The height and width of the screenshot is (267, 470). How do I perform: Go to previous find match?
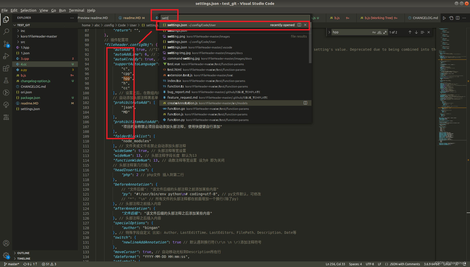tap(410, 32)
